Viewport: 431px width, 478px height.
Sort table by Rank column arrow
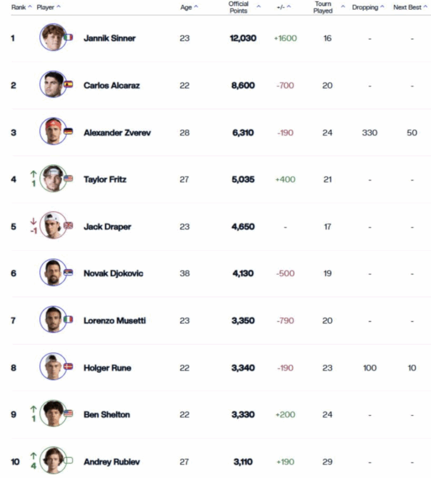(30, 7)
